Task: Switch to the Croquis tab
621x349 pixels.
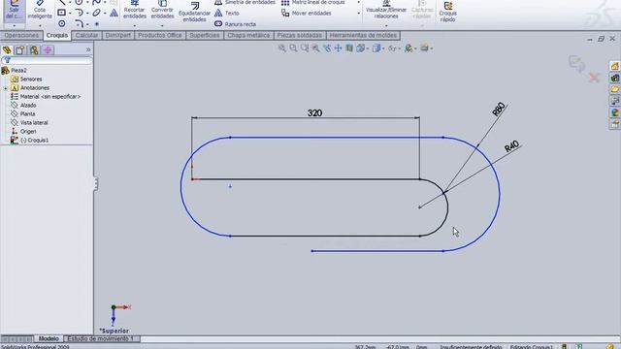Action: pyautogui.click(x=57, y=35)
